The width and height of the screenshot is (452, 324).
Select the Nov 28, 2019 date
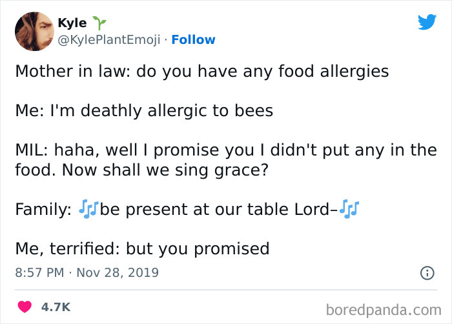[119, 273]
